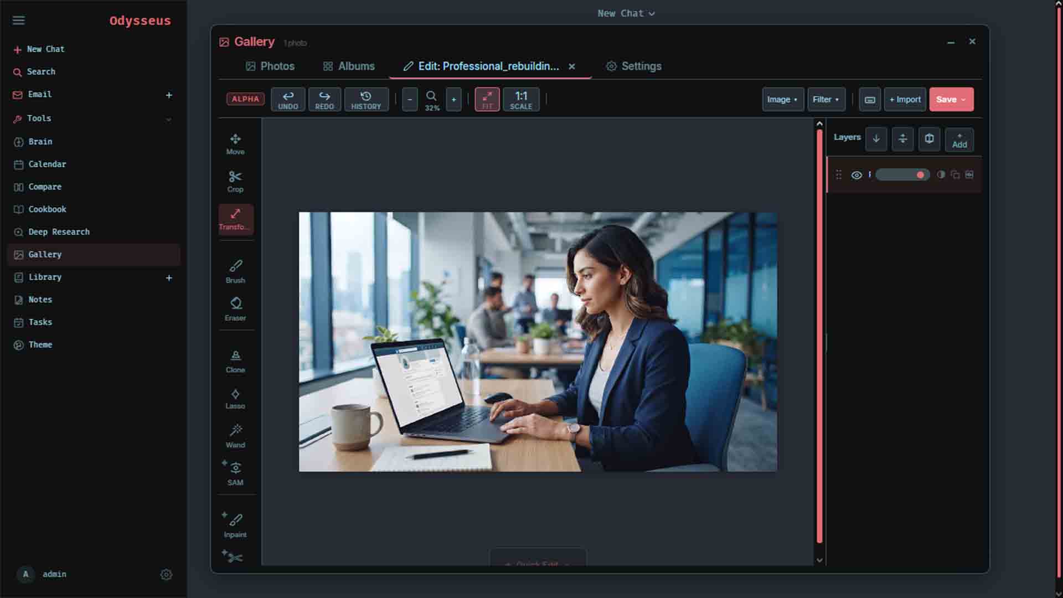Duplicate the layer with copy icon
The image size is (1063, 598).
[x=955, y=175]
